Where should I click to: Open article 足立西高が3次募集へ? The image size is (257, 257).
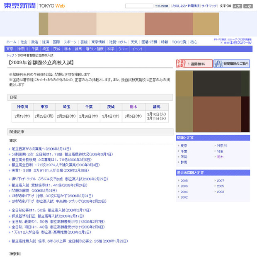(41, 149)
